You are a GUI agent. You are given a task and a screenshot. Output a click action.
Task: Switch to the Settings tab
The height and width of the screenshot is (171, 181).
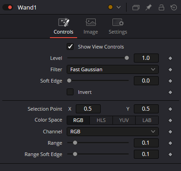pyautogui.click(x=118, y=27)
